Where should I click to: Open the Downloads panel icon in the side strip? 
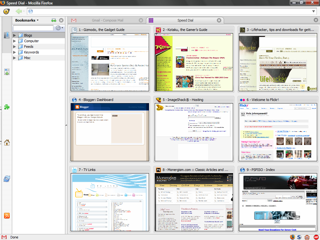click(7, 72)
